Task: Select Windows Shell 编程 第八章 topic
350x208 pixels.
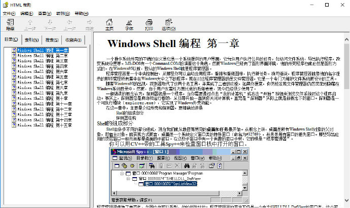Action: point(43,88)
